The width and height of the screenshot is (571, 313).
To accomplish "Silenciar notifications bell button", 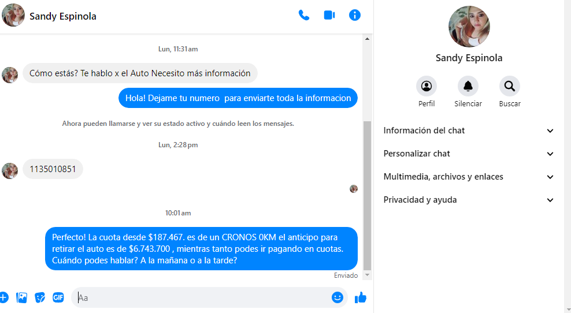I will click(468, 87).
